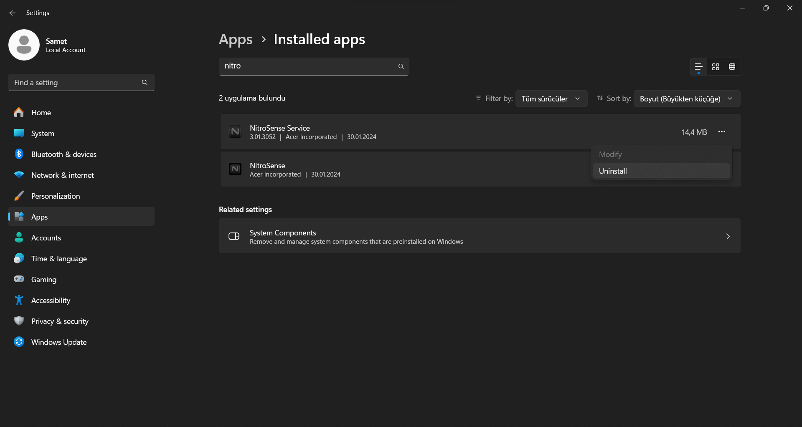Image resolution: width=802 pixels, height=427 pixels.
Task: Select Uninstall from the context menu
Action: point(613,171)
